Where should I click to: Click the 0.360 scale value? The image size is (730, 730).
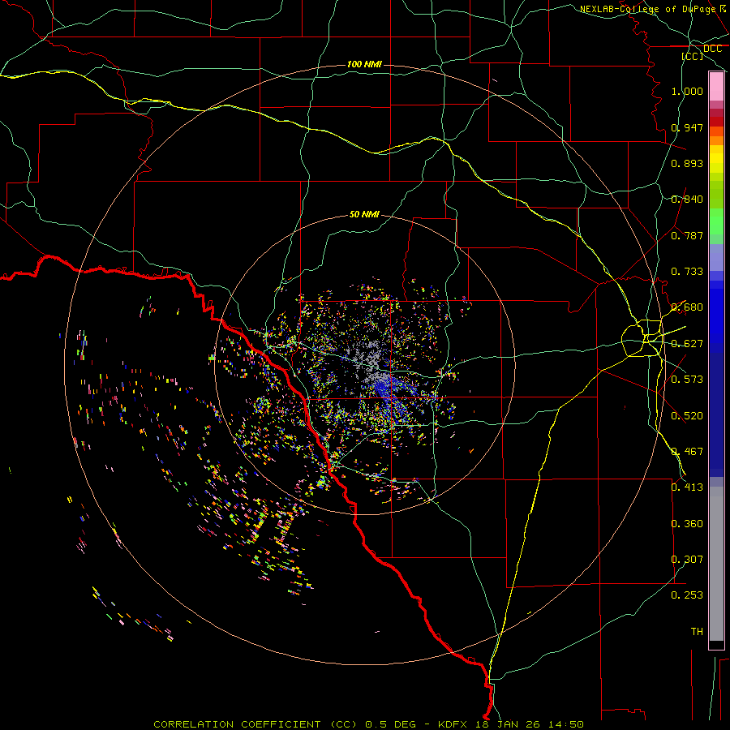(687, 524)
